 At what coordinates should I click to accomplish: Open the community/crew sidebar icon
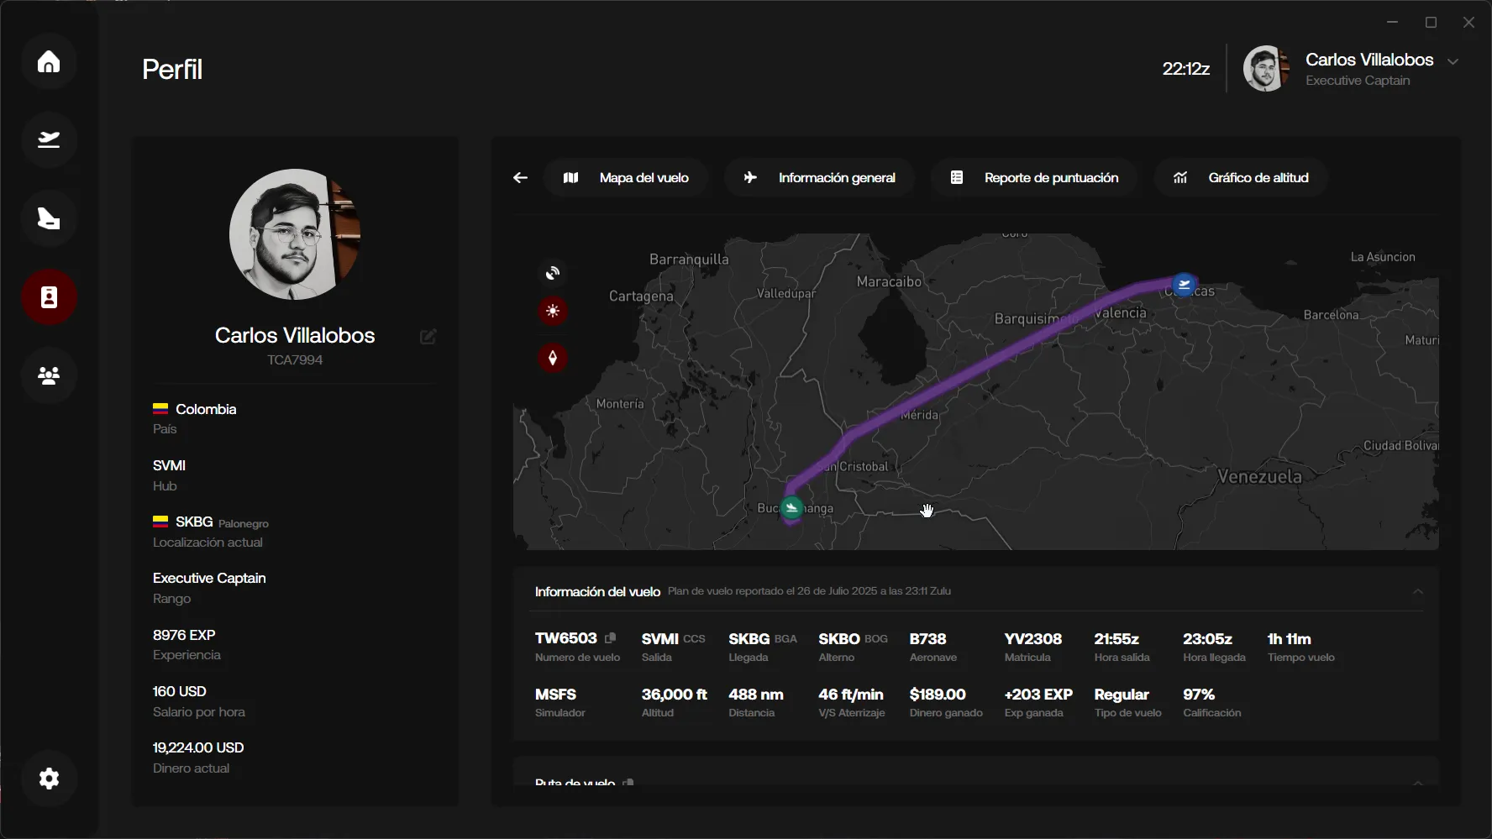49,375
